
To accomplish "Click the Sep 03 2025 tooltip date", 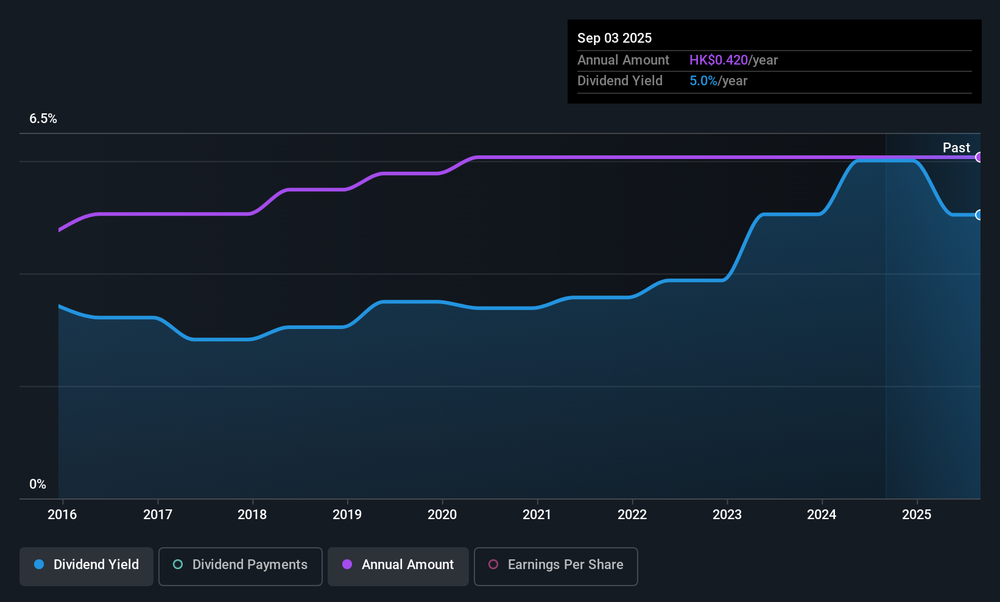I will click(x=614, y=38).
